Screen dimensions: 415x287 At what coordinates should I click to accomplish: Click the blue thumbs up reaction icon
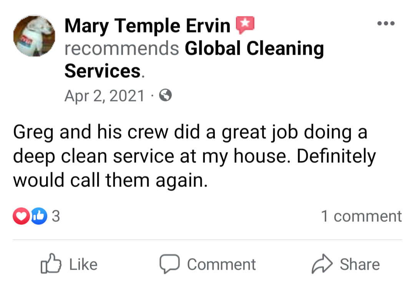coord(38,216)
